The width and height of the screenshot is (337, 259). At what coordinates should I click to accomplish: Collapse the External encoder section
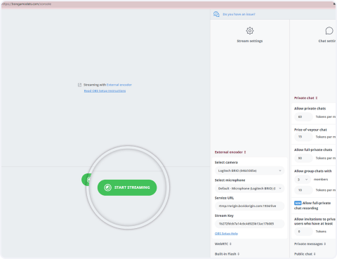point(230,152)
